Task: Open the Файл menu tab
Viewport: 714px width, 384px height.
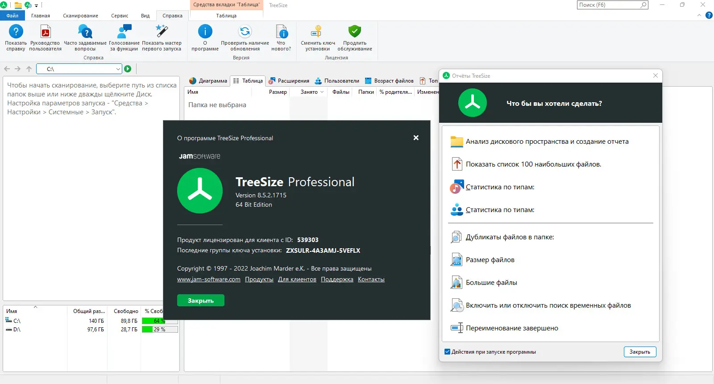Action: (x=12, y=16)
